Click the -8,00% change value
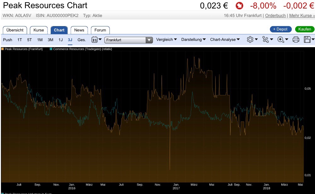This screenshot has width=315, height=194. (263, 6)
